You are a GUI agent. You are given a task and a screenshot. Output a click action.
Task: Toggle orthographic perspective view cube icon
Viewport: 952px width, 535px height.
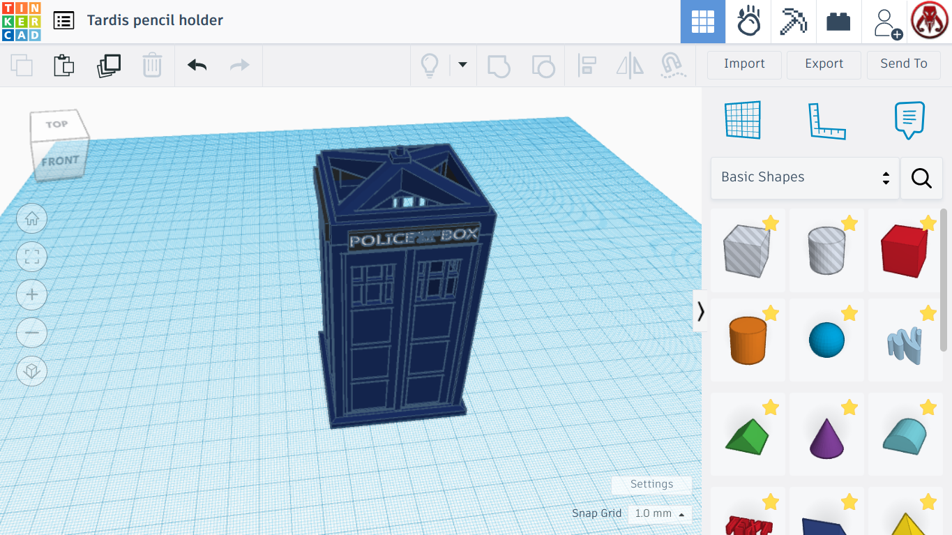[31, 371]
